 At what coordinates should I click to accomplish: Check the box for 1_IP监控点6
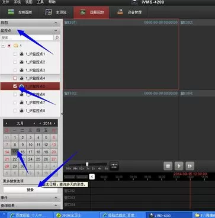pos(15,95)
